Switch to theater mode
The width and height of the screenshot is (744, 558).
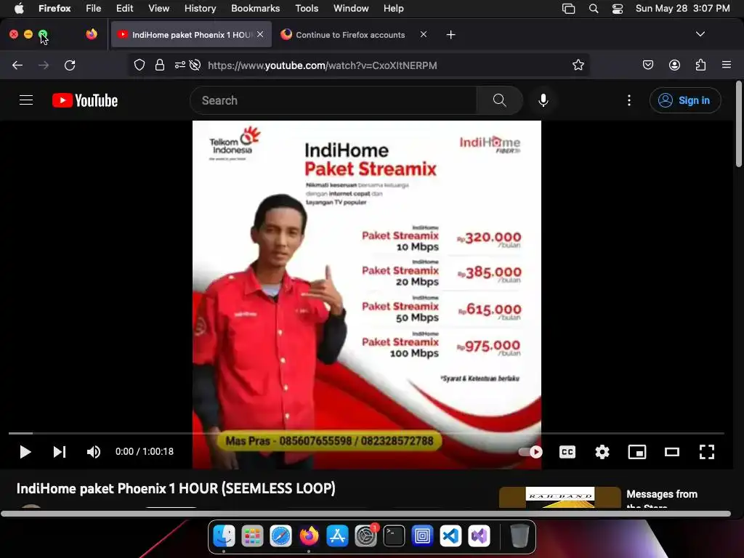coord(672,452)
